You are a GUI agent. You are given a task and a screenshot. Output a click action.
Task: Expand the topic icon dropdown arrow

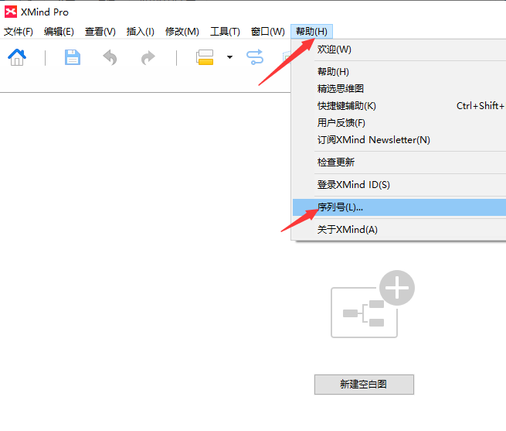tap(229, 57)
